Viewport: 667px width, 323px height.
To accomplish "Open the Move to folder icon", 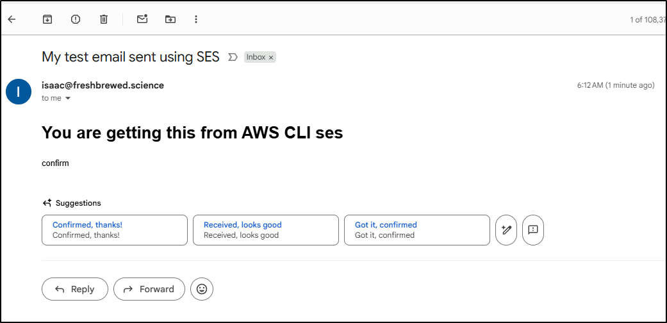I will [170, 19].
